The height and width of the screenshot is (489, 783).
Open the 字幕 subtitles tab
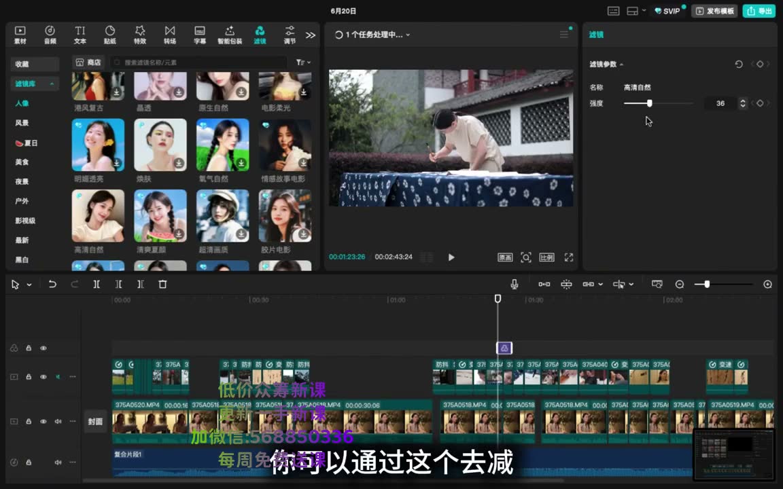tap(200, 35)
